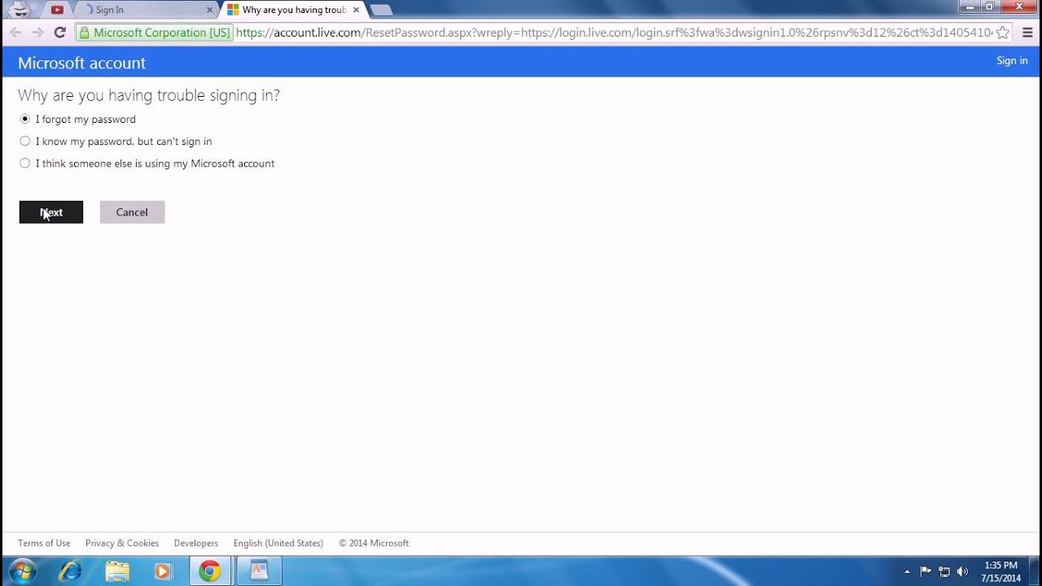The image size is (1042, 586).
Task: Click the Cancel button
Action: tap(132, 212)
